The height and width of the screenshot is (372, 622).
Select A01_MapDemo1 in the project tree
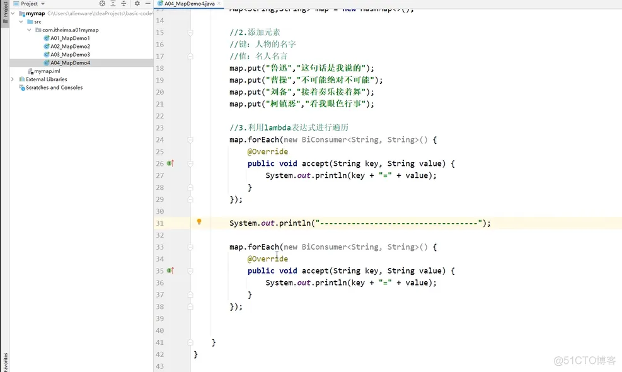[69, 38]
